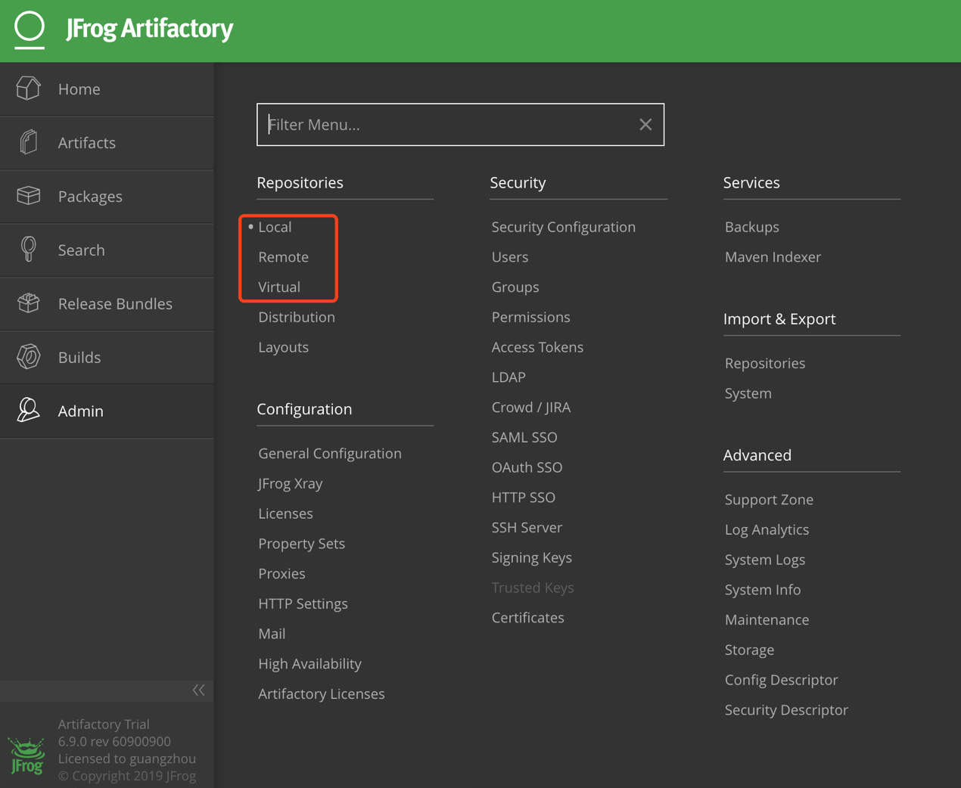Collapse the sidebar with double chevron
Viewport: 961px width, 788px height.
[198, 690]
